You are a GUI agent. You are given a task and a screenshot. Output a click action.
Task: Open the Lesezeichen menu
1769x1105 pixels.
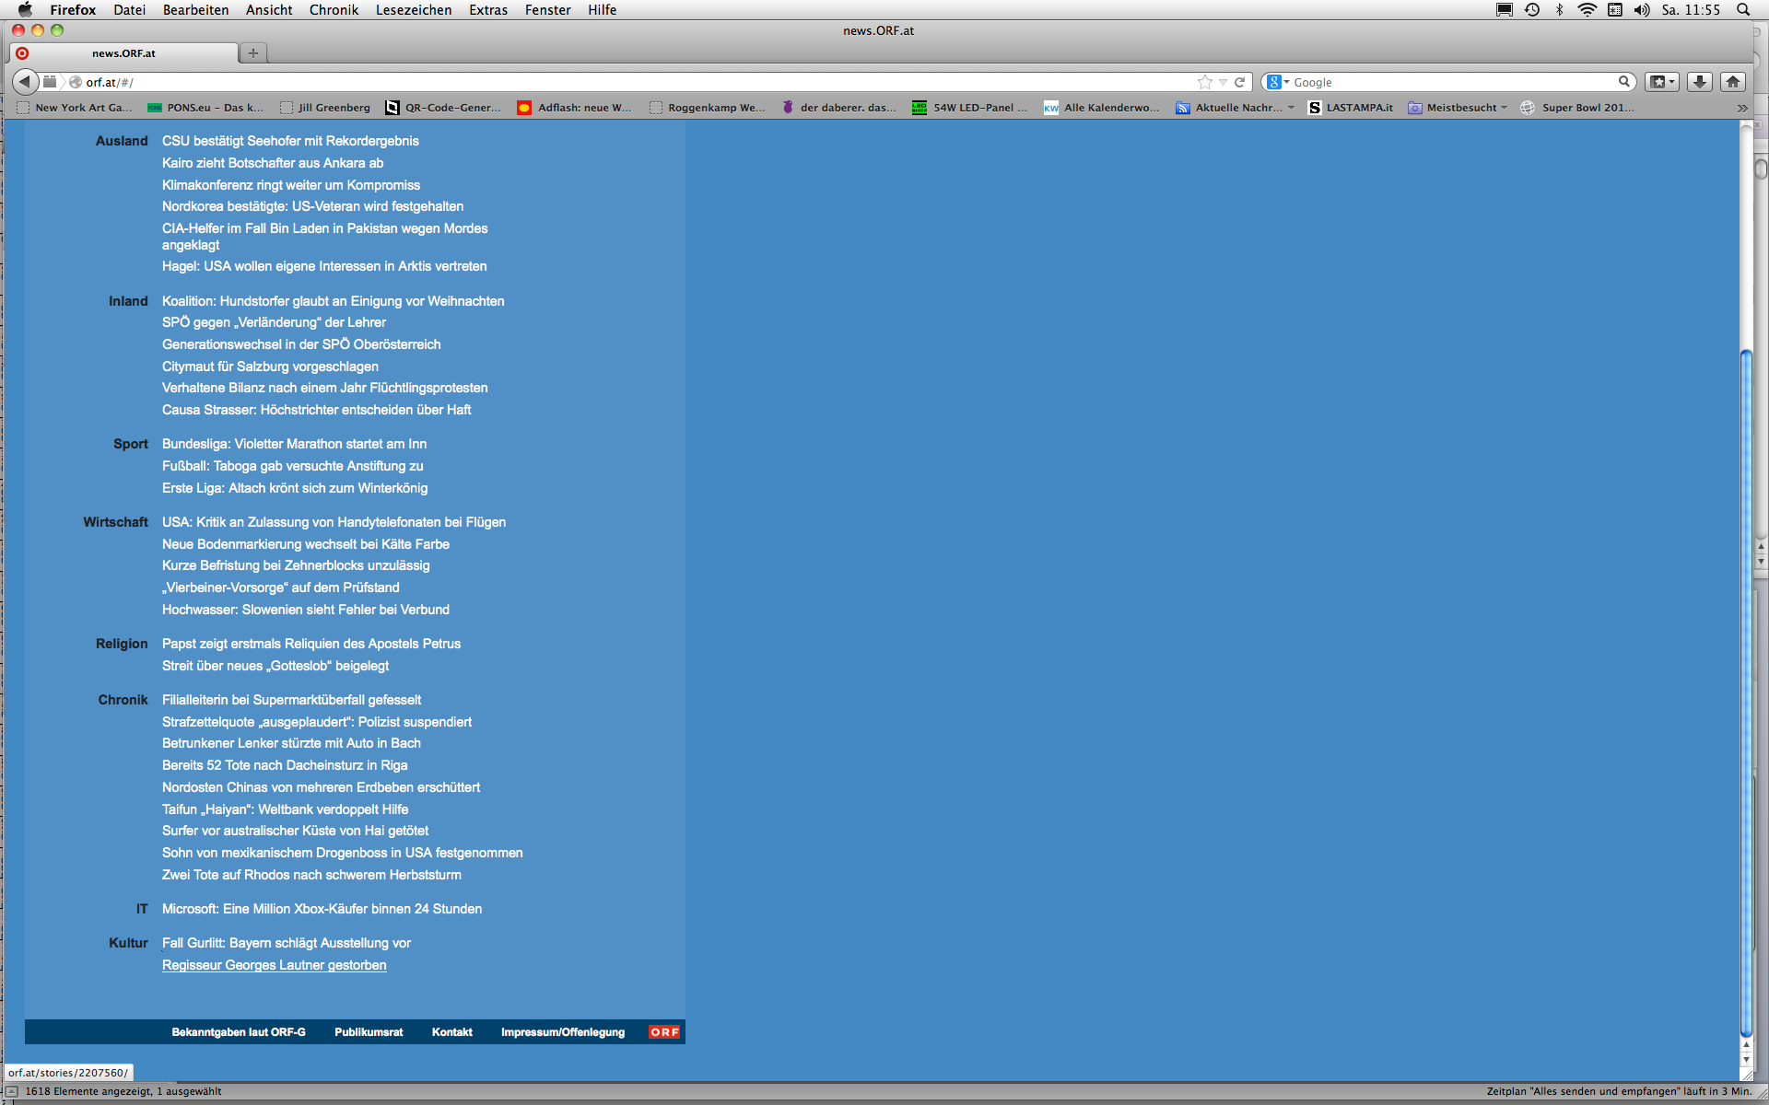tap(414, 9)
